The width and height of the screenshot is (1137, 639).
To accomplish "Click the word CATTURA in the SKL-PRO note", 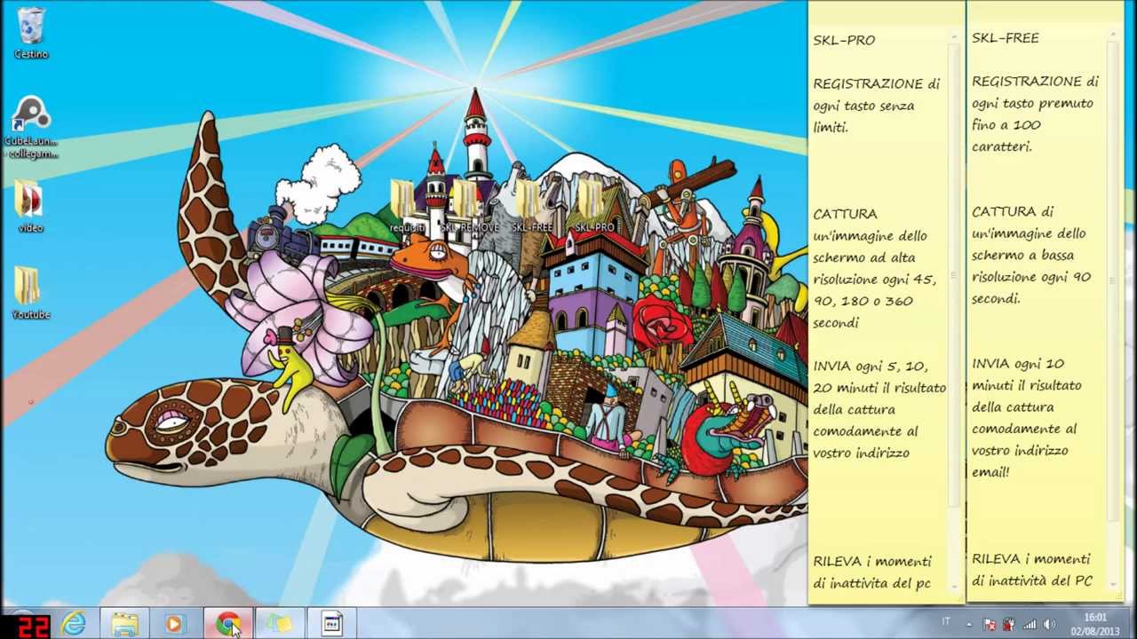I will (845, 214).
